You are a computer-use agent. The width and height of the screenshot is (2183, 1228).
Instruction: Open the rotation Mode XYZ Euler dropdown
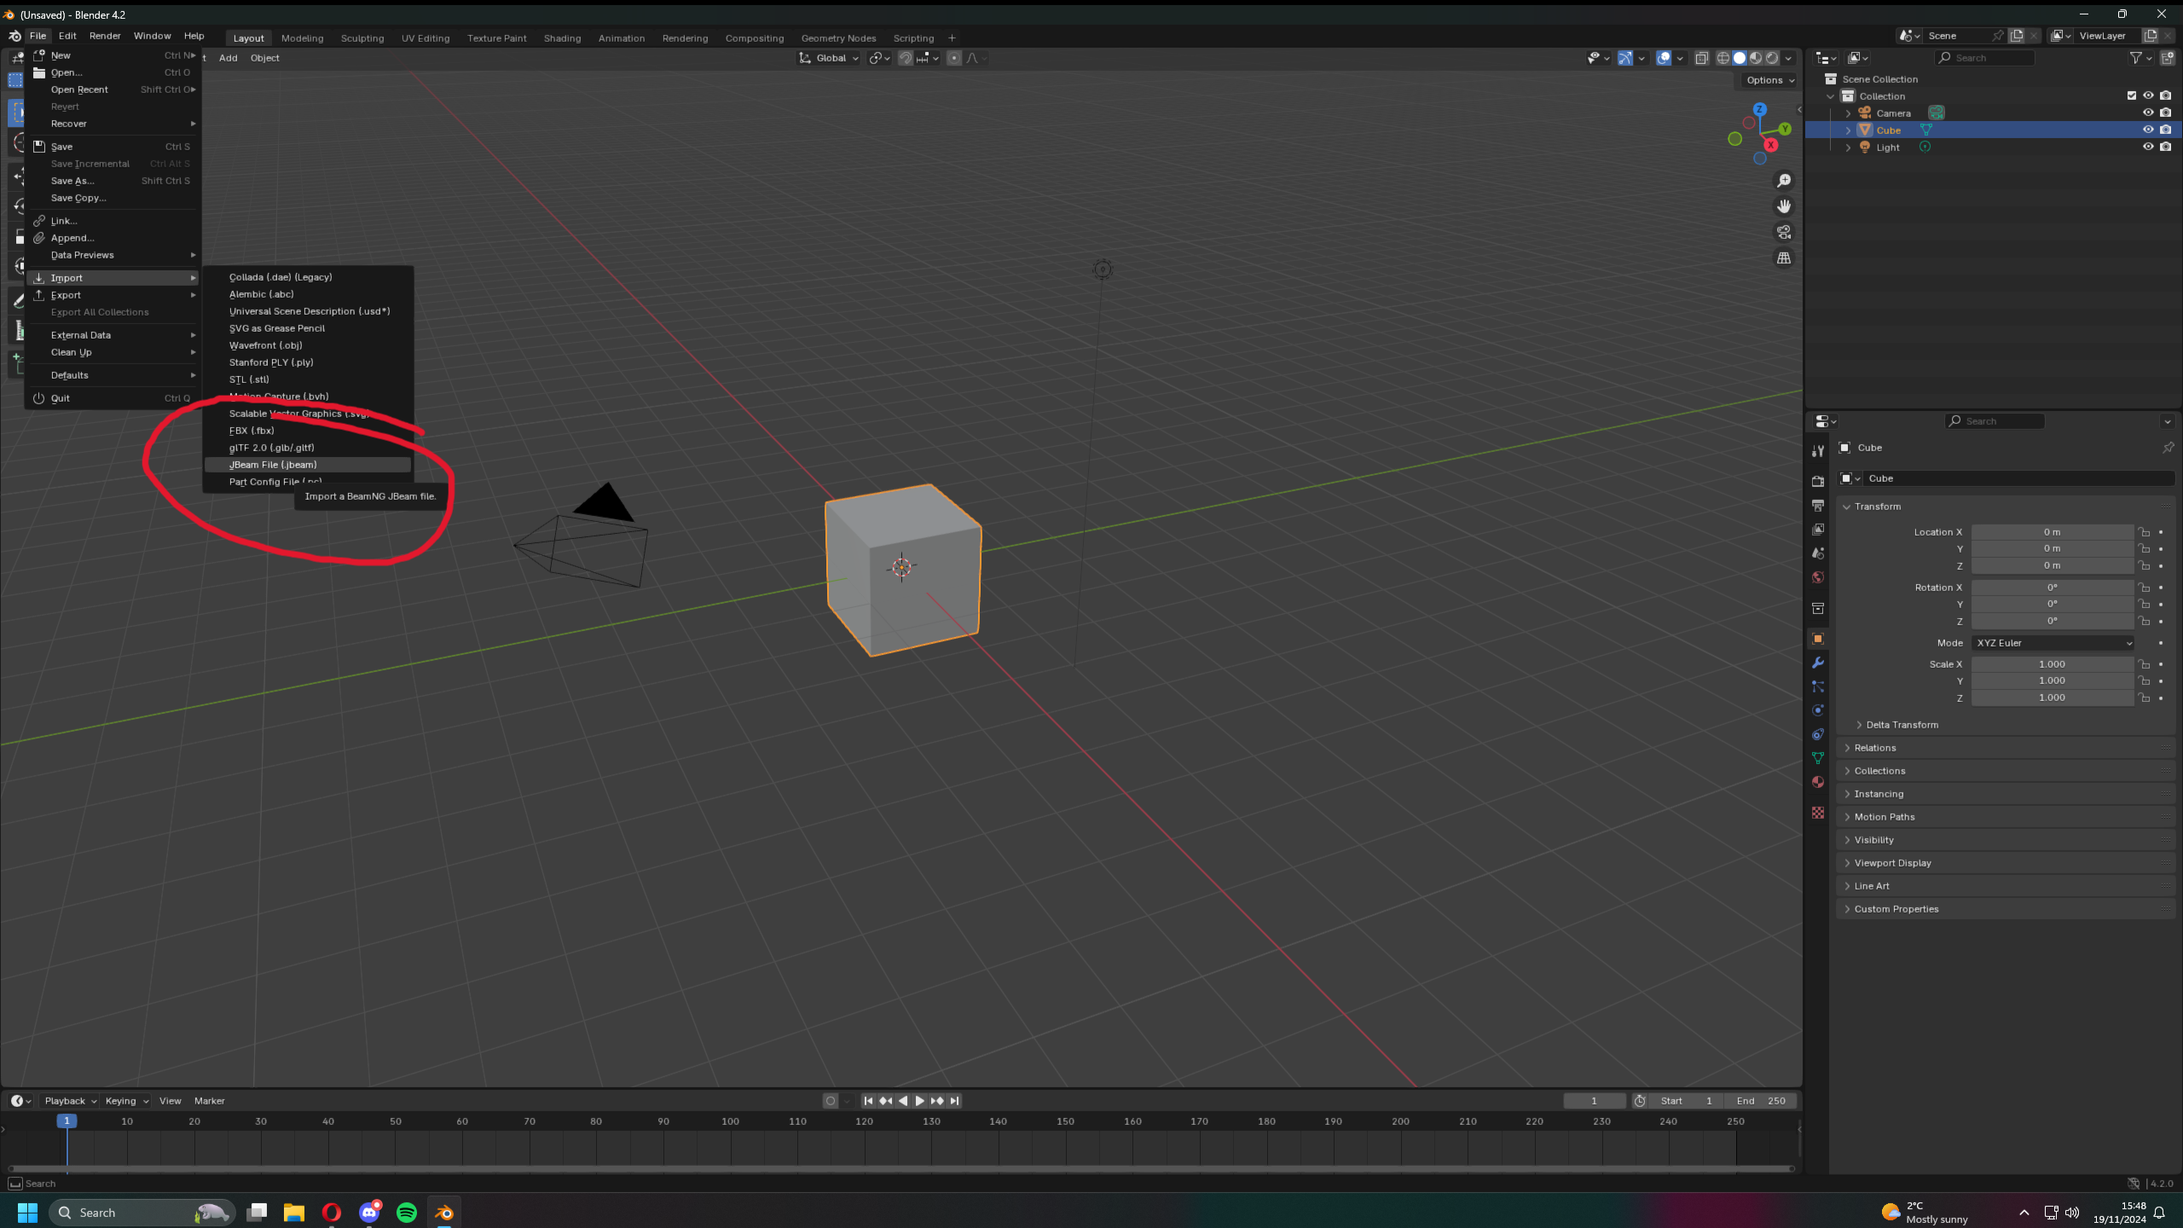point(2053,643)
